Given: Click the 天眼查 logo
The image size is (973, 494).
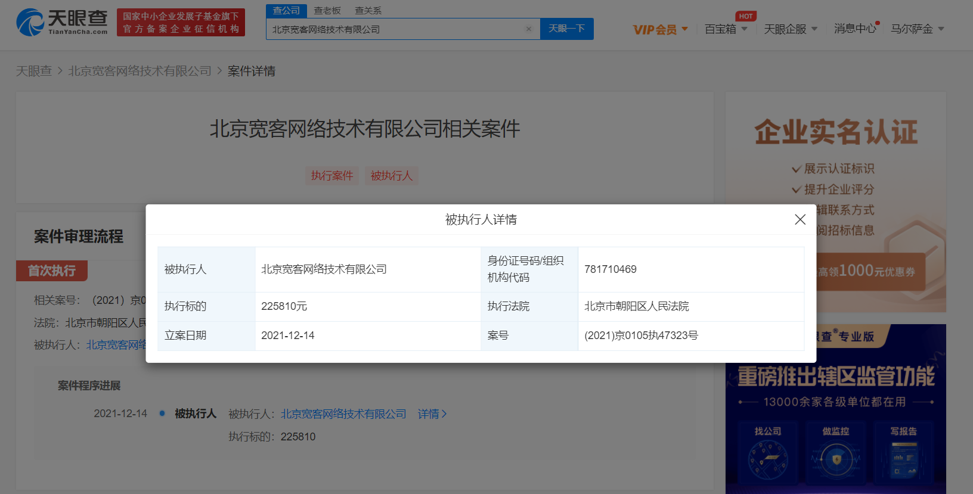Looking at the screenshot, I should coord(62,22).
